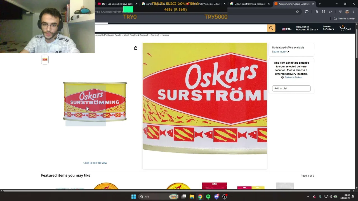Open Chrome three-dot menu

click(x=354, y=12)
